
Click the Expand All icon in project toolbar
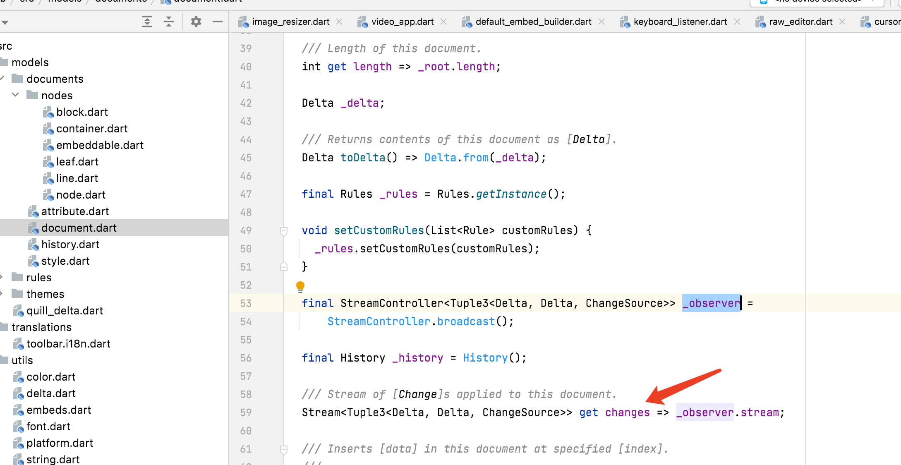click(147, 22)
